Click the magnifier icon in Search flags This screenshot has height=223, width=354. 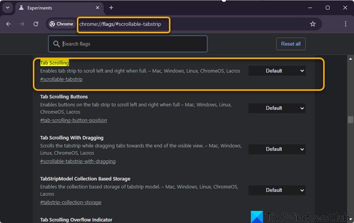57,44
